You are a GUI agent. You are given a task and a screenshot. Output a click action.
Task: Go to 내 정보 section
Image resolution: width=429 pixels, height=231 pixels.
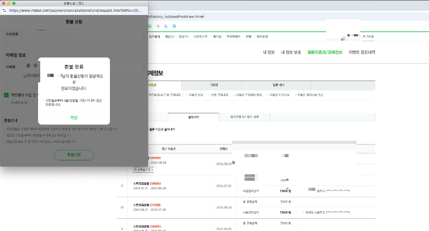269,52
